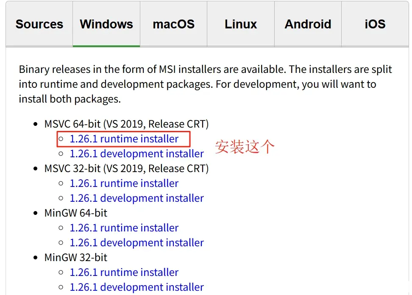Download MSVC 32-bit 1.26.1 runtime installer
Image resolution: width=412 pixels, height=295 pixels.
[x=124, y=184]
